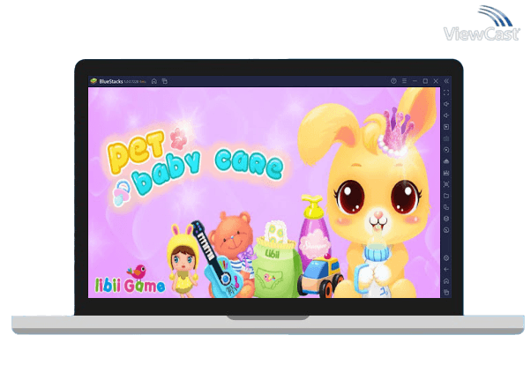The image size is (531, 365).
Task: Click the circular play icon in sidebar
Action: [x=446, y=150]
